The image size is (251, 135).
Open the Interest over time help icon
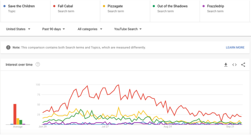point(38,64)
